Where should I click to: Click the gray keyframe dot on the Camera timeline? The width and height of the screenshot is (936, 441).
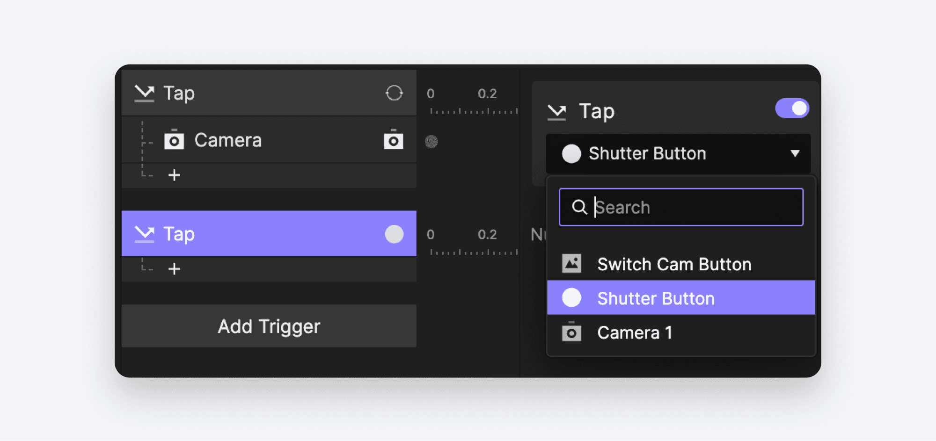(431, 142)
